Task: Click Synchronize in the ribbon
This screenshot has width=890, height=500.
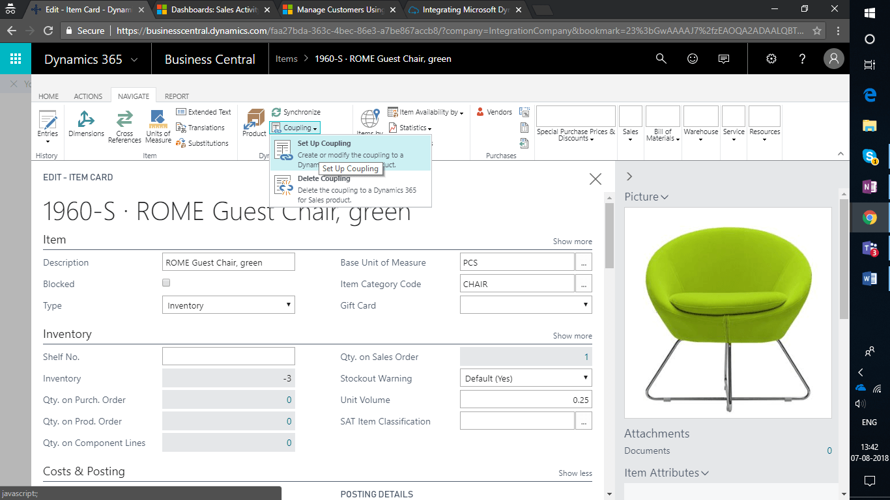Action: click(x=296, y=112)
